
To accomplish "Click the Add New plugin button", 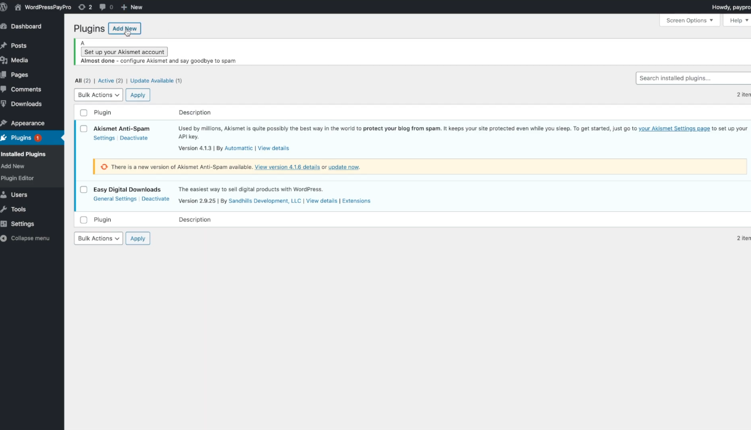I will pyautogui.click(x=124, y=29).
